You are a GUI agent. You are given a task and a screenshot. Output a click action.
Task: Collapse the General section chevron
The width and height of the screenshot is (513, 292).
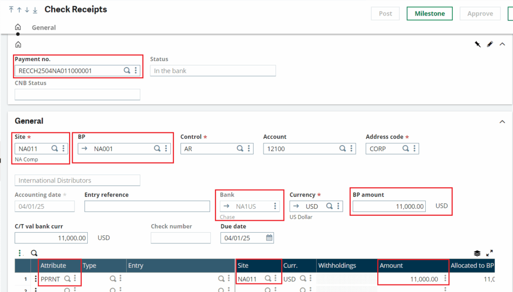pyautogui.click(x=502, y=122)
